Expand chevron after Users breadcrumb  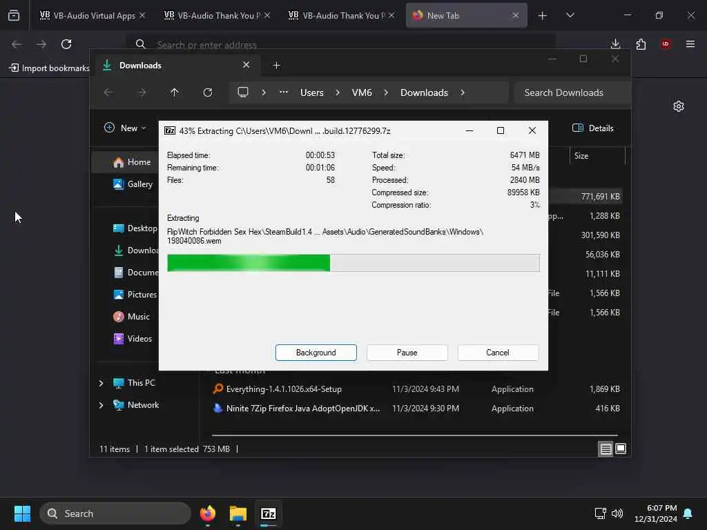click(337, 92)
